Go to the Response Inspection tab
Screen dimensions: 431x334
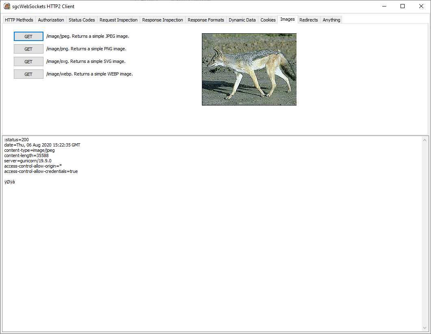click(x=162, y=20)
